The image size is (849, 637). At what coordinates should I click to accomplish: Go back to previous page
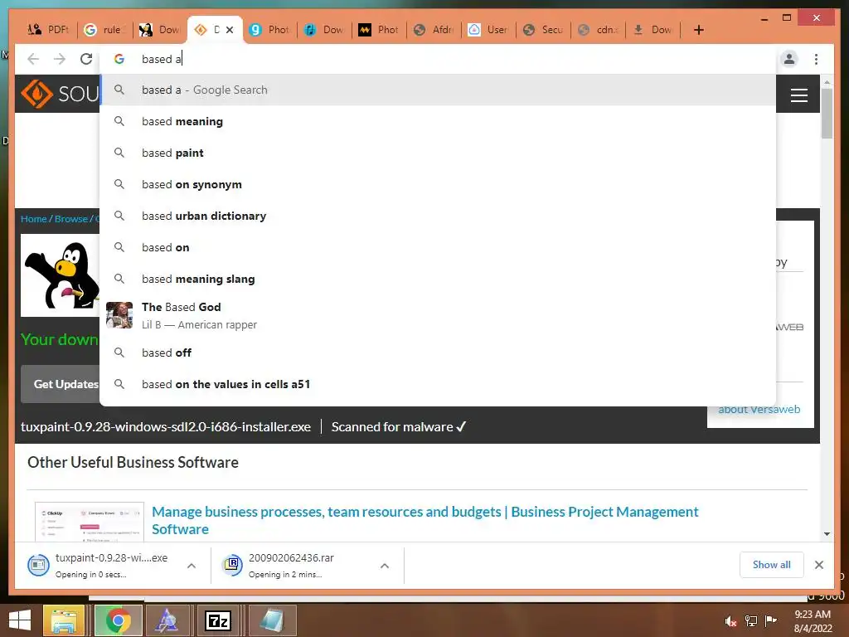33,59
